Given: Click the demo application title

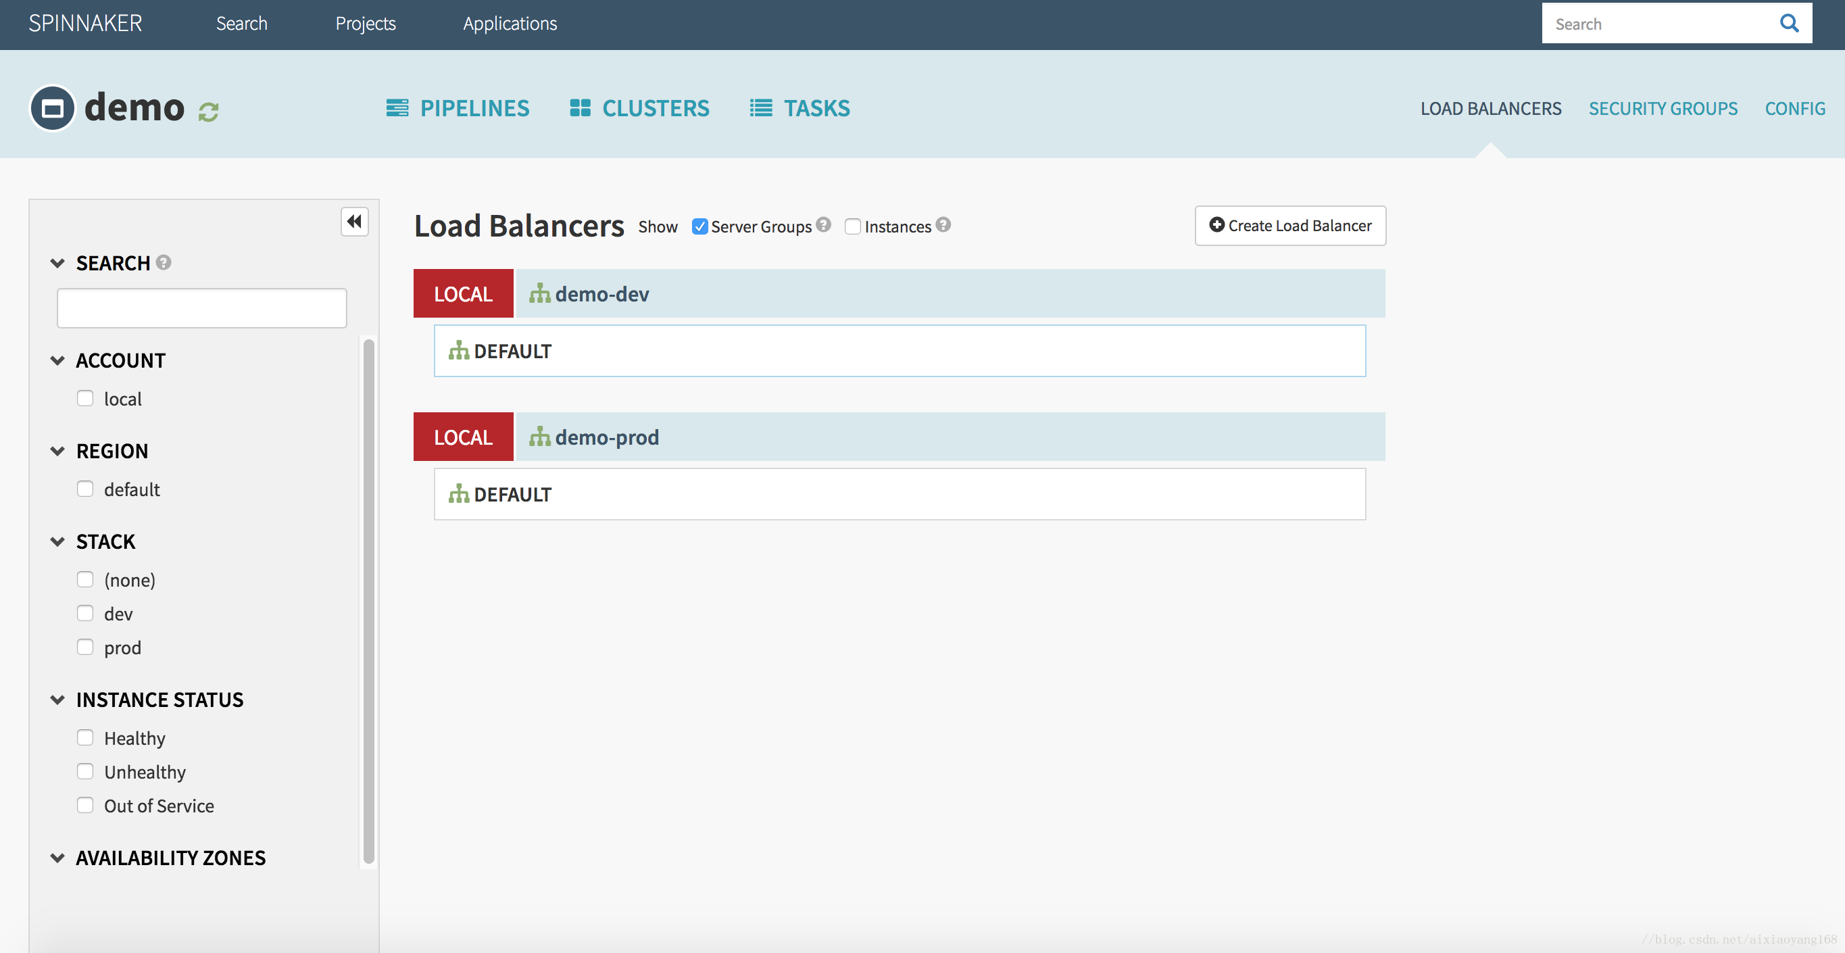Looking at the screenshot, I should 134,107.
